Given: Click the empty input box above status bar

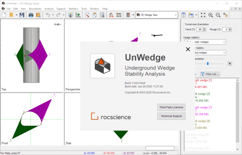Looking at the screenshot, I should 160,148.
